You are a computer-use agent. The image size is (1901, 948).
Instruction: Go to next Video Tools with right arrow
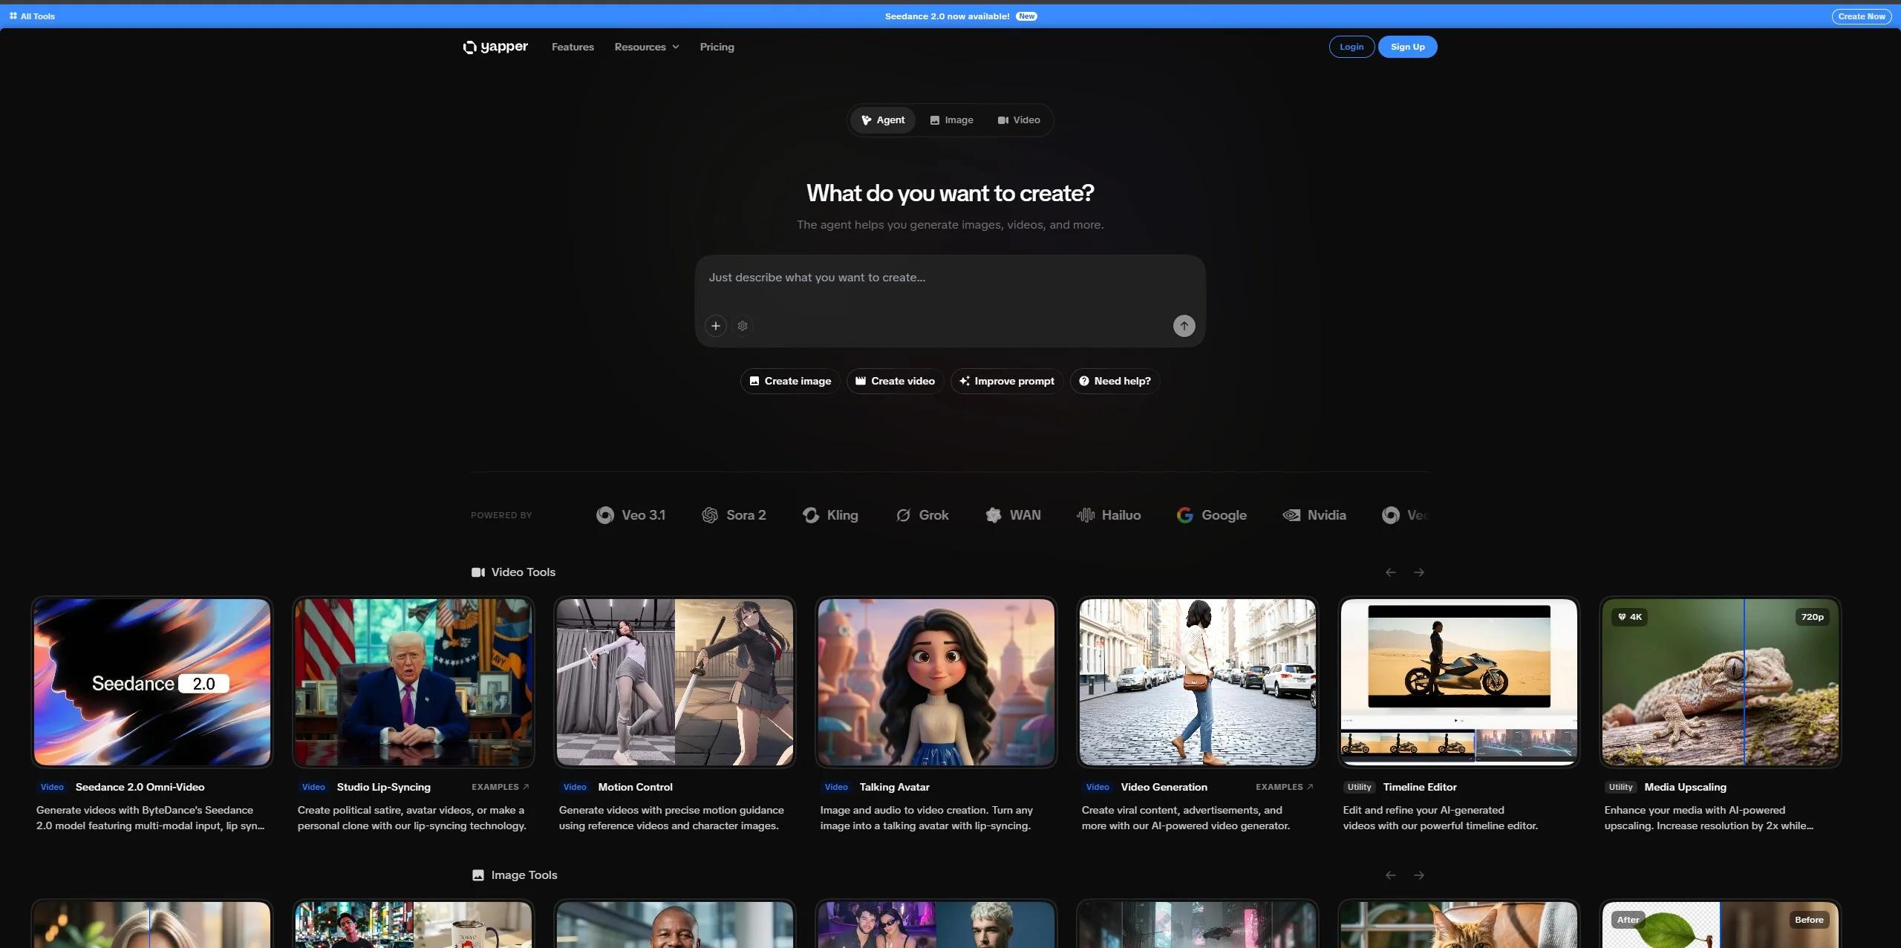click(x=1419, y=572)
